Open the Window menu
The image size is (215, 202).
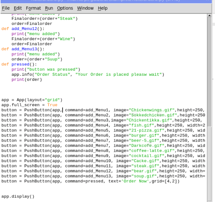(85, 8)
